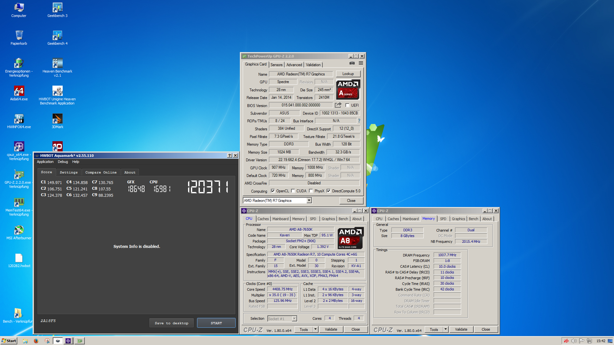Switch to the Sensors tab in GPU-Z
This screenshot has height=345, width=614.
pyautogui.click(x=276, y=65)
